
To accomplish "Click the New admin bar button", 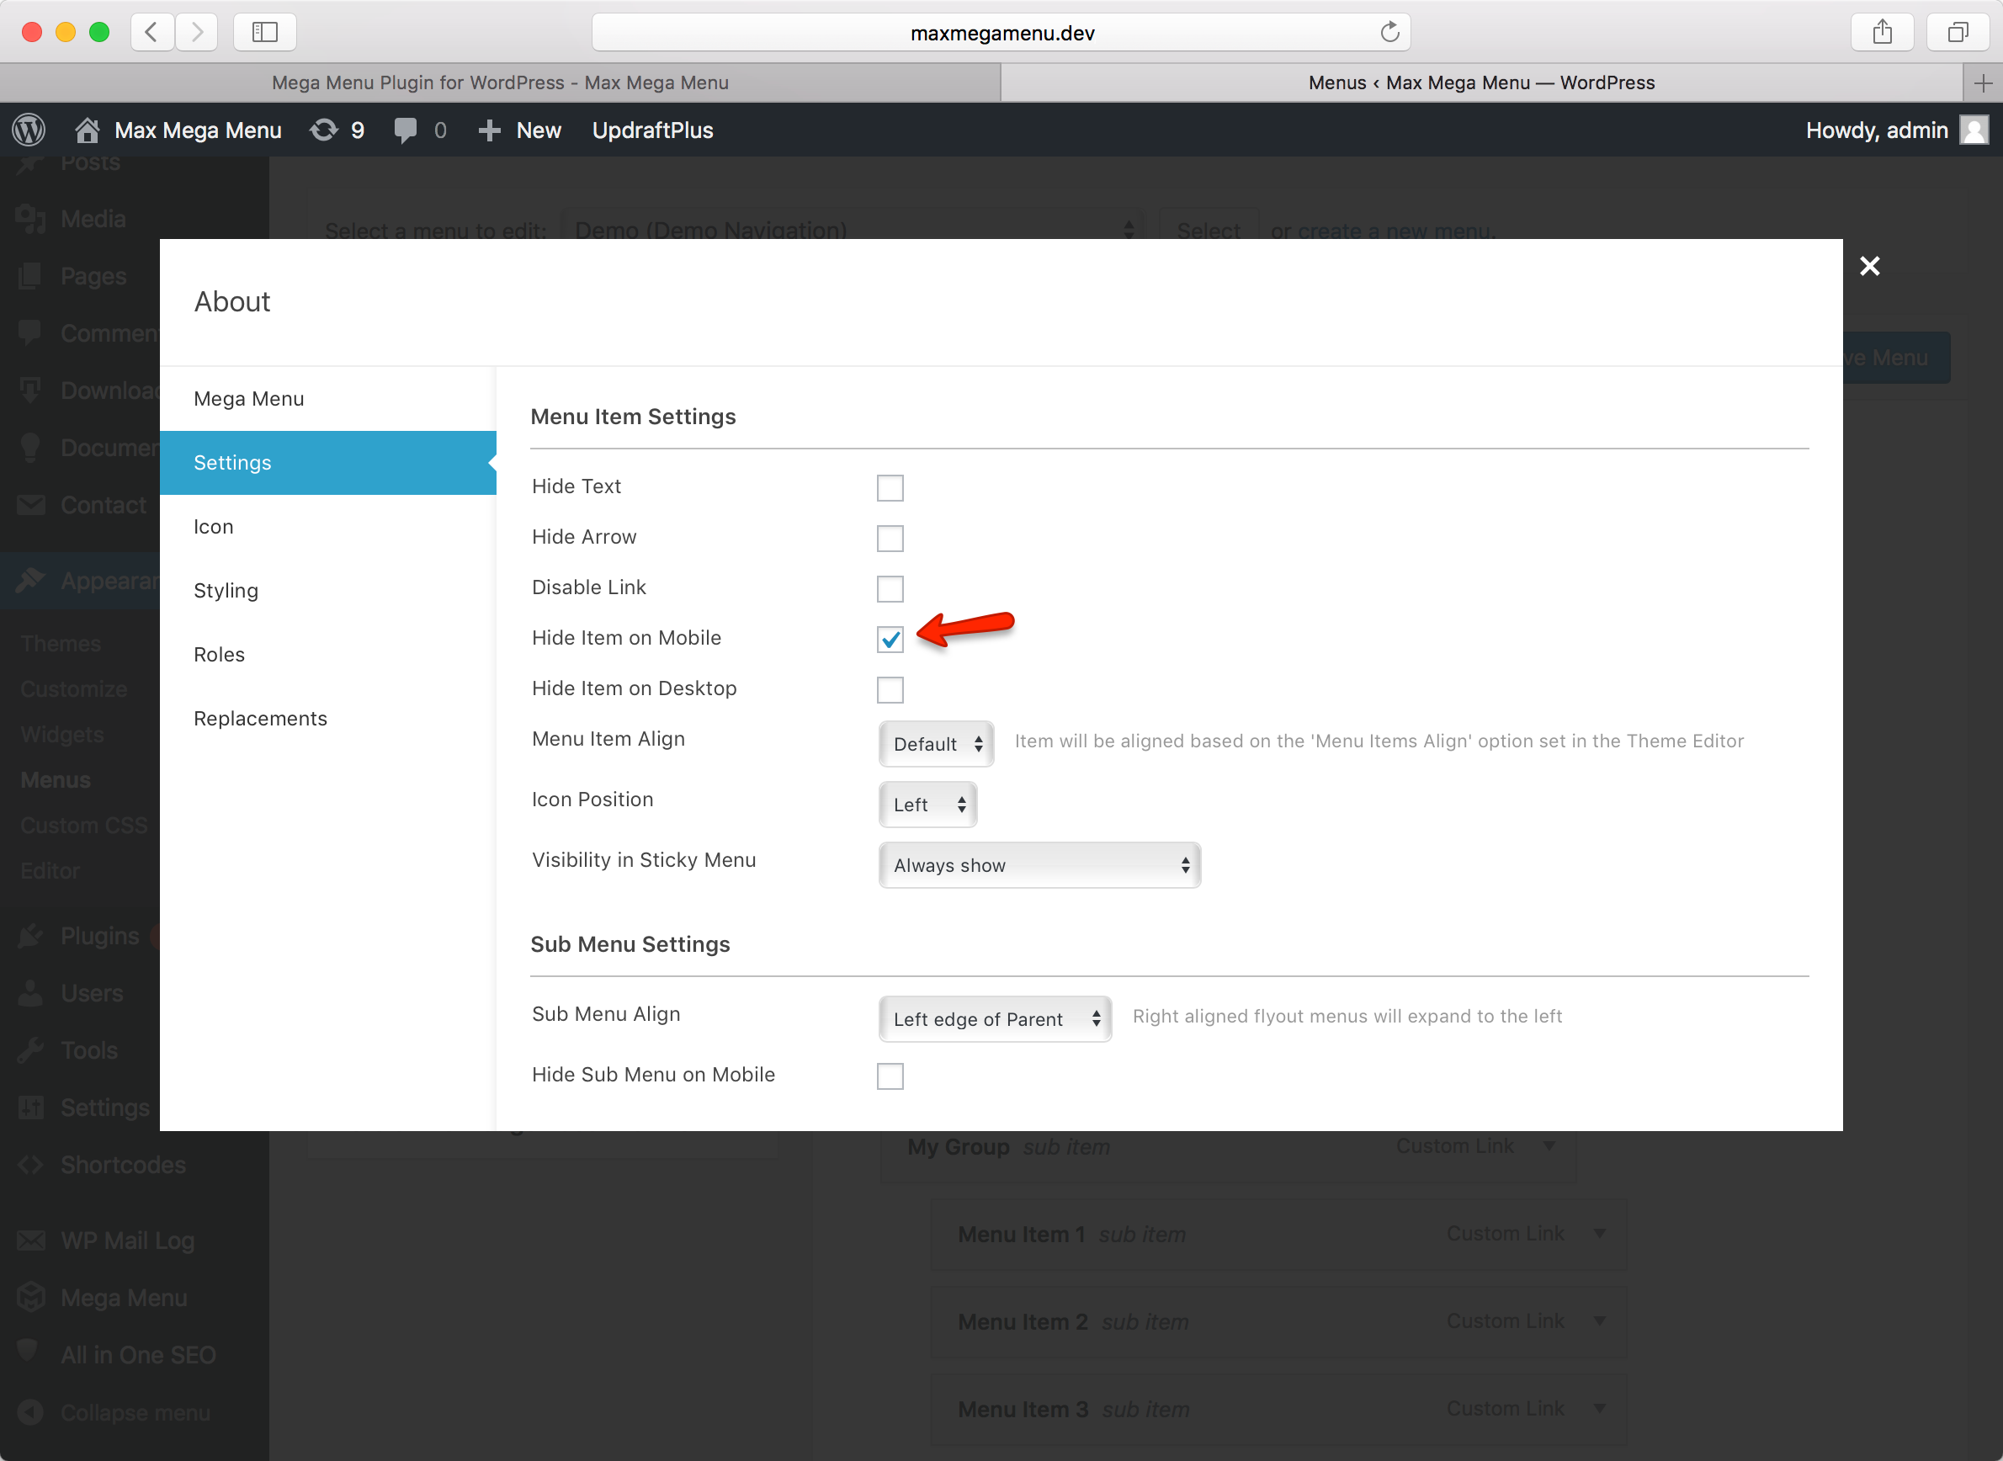I will click(521, 130).
